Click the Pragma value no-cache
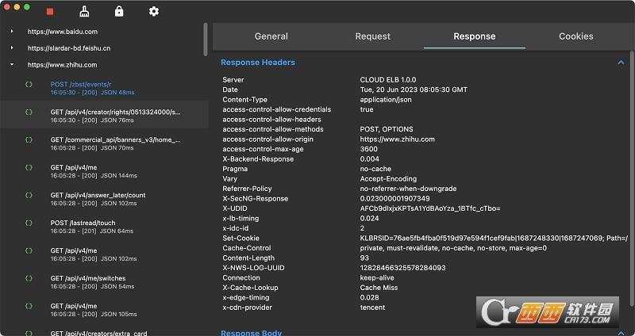This screenshot has width=635, height=336. pyautogui.click(x=375, y=169)
